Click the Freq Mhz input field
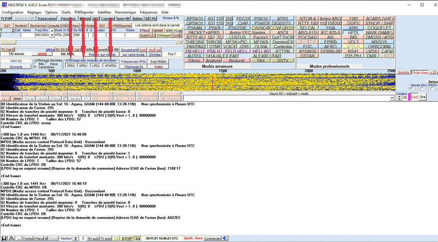Screen dimensions: 438x242 tap(42, 35)
